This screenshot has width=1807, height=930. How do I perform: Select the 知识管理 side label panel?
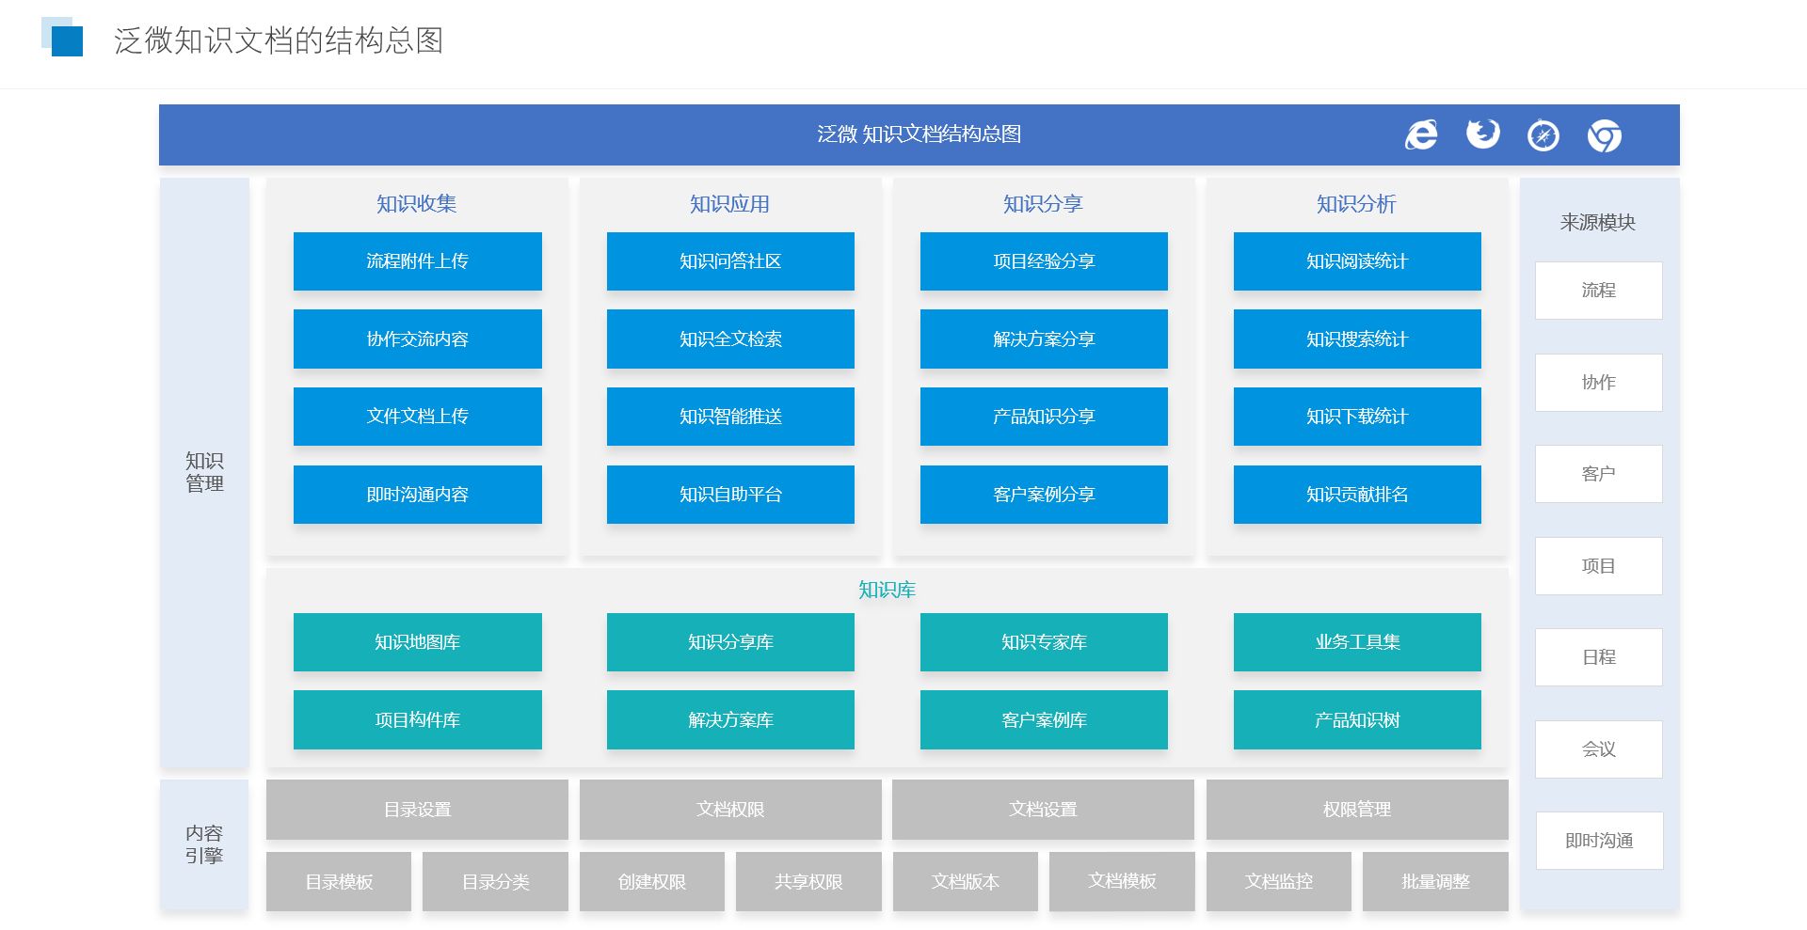coord(204,472)
